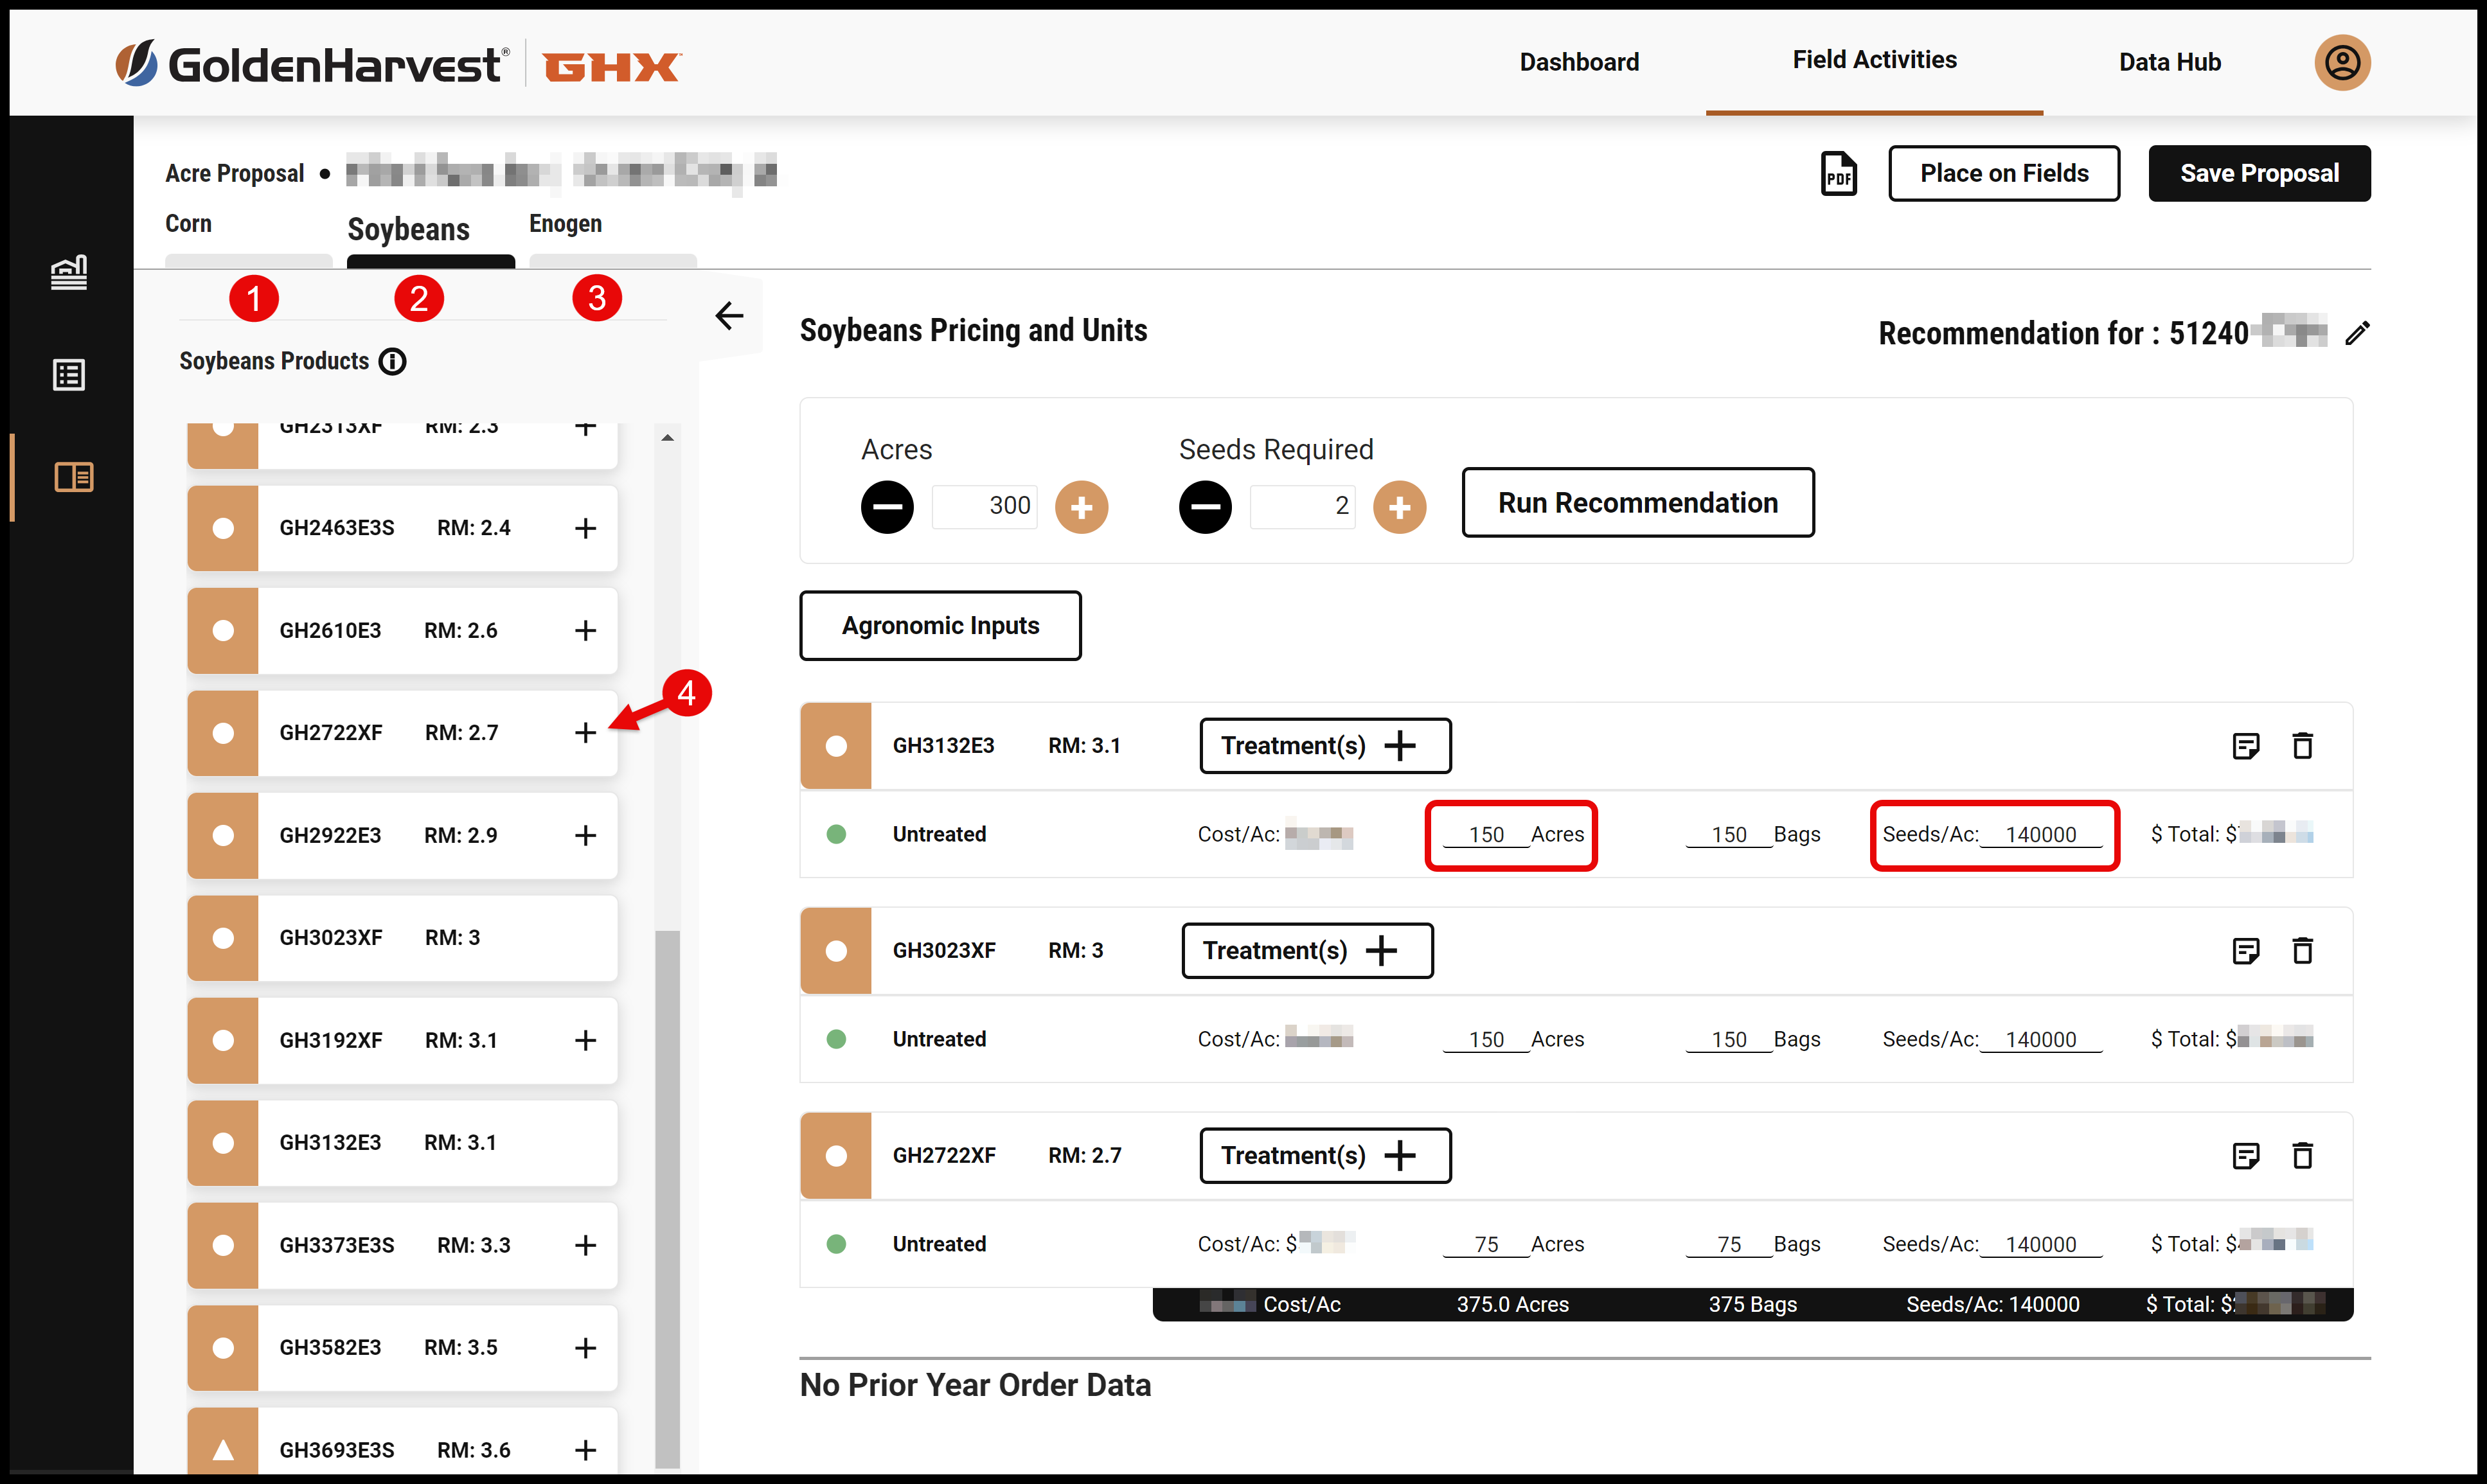Delete GH3132E3 from the proposal
Viewport: 2487px width, 1484px height.
(x=2302, y=746)
